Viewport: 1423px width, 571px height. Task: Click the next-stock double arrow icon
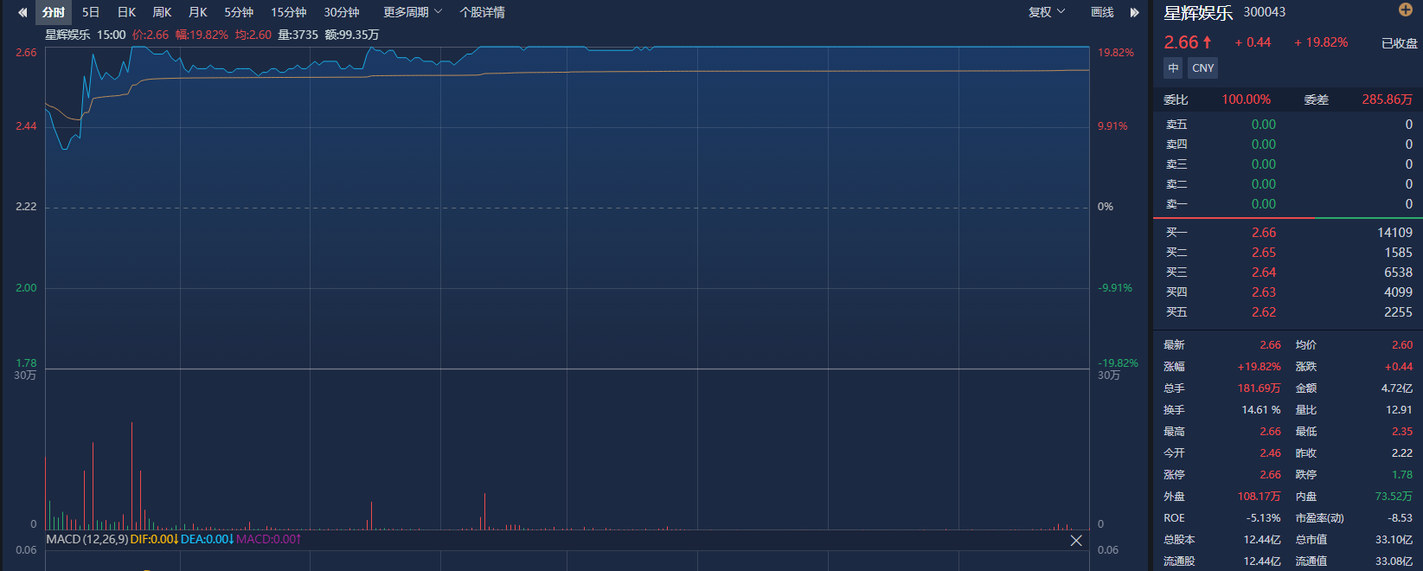click(1134, 12)
